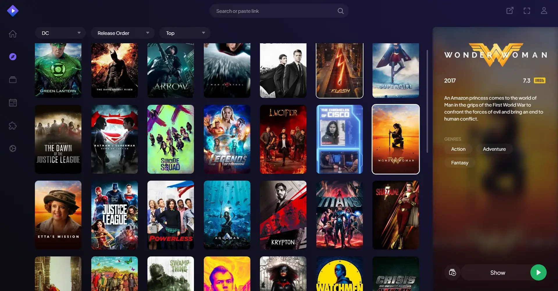Open the DC catalog dropdown

(x=60, y=33)
